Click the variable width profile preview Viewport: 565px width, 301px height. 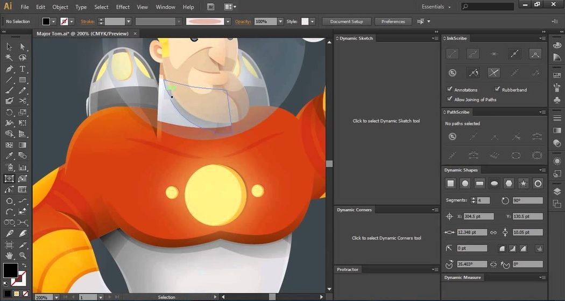(205, 22)
